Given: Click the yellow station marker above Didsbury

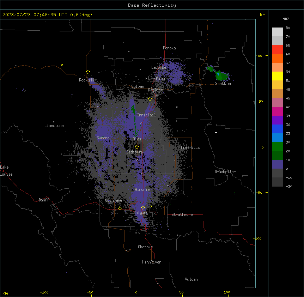Looking at the screenshot, I should (x=137, y=147).
